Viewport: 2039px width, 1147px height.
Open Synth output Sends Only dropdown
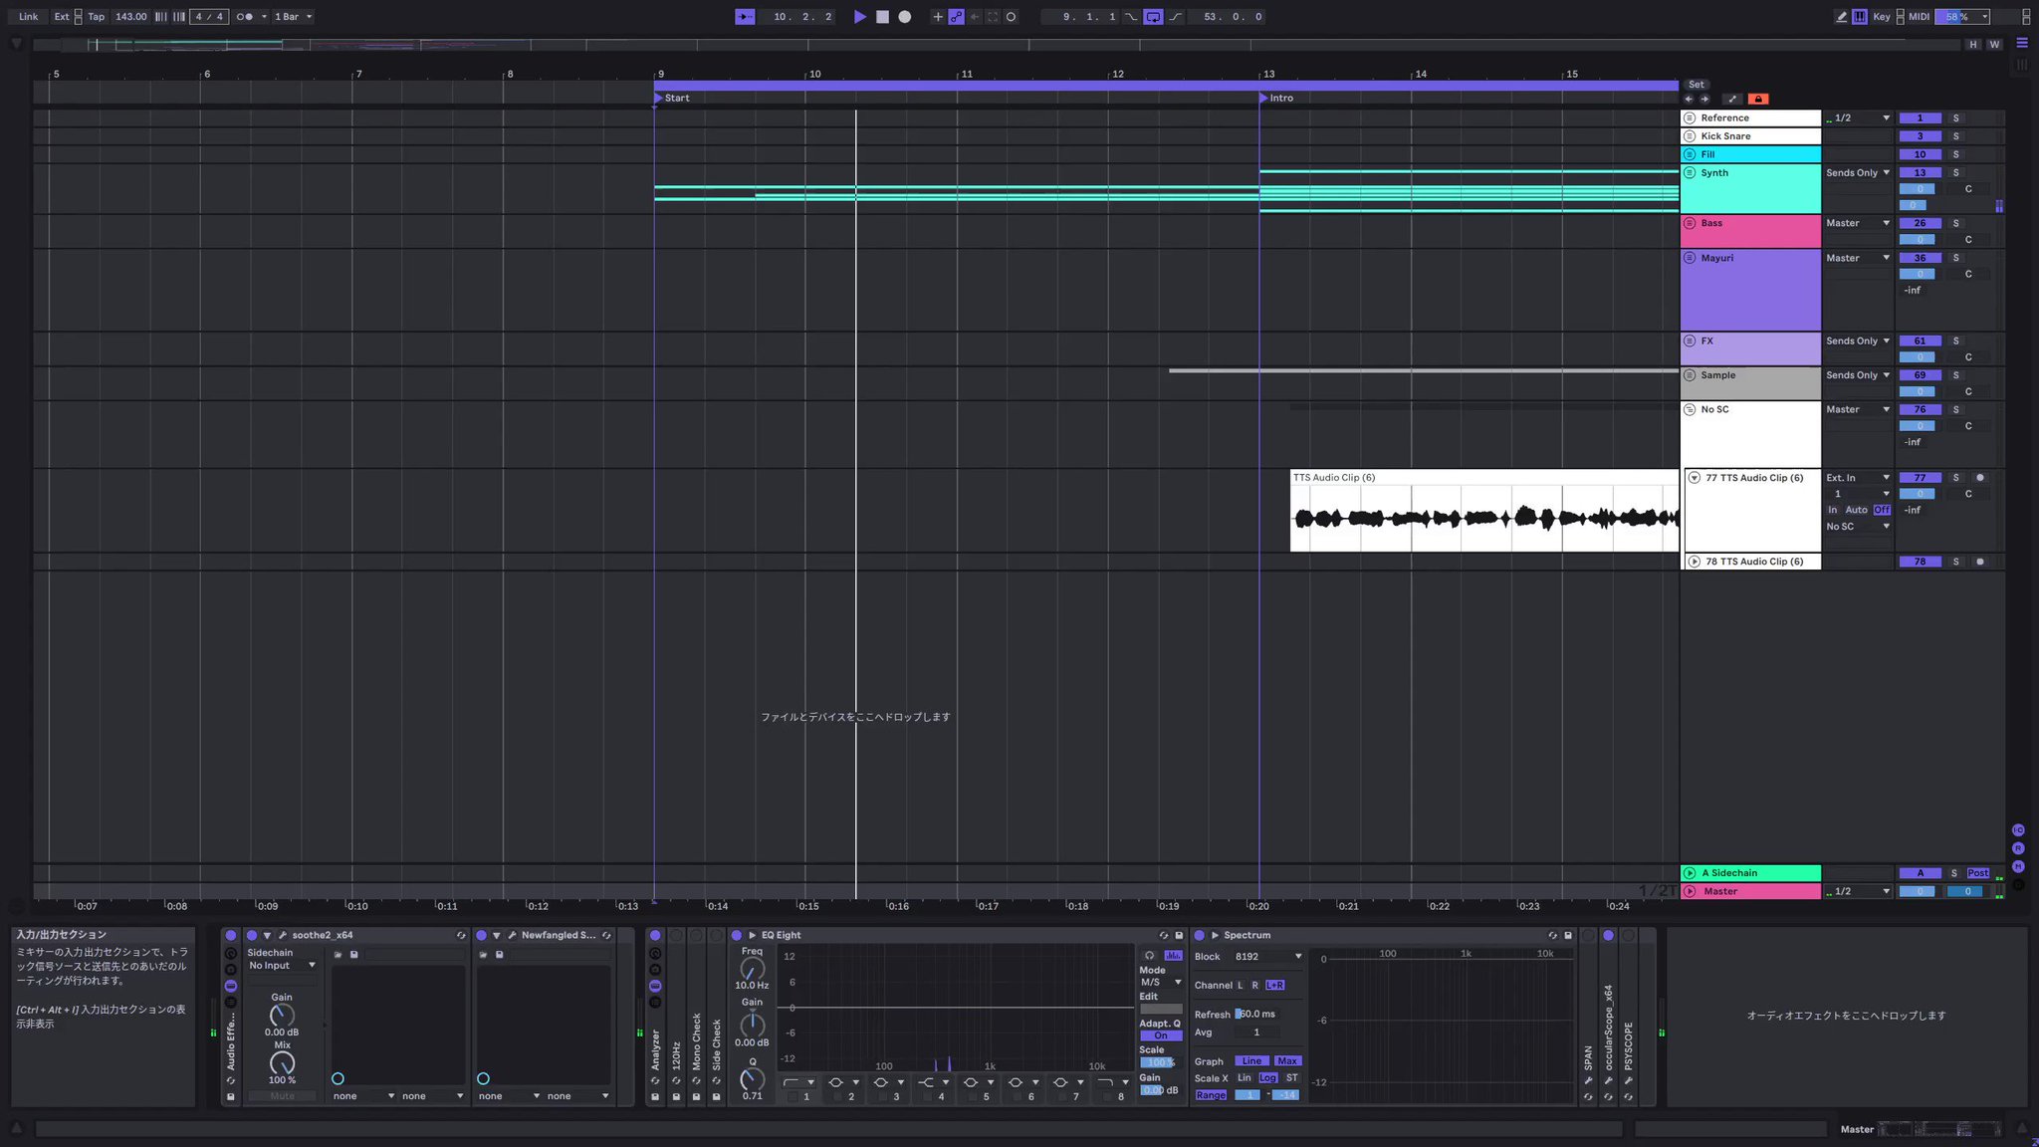[1858, 173]
